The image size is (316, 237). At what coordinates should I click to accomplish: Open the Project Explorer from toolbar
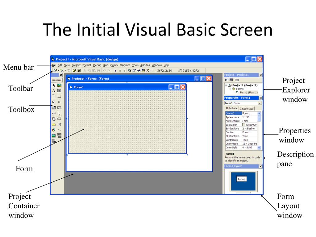(x=129, y=70)
